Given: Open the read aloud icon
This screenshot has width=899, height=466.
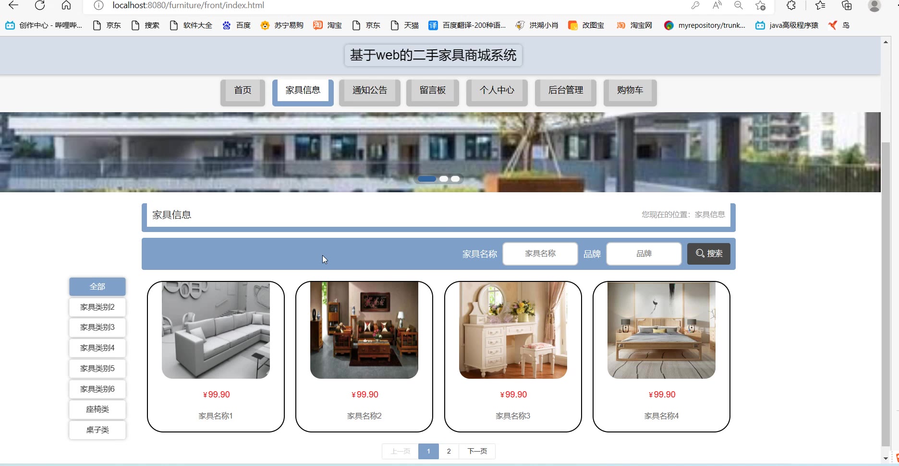Looking at the screenshot, I should (717, 5).
